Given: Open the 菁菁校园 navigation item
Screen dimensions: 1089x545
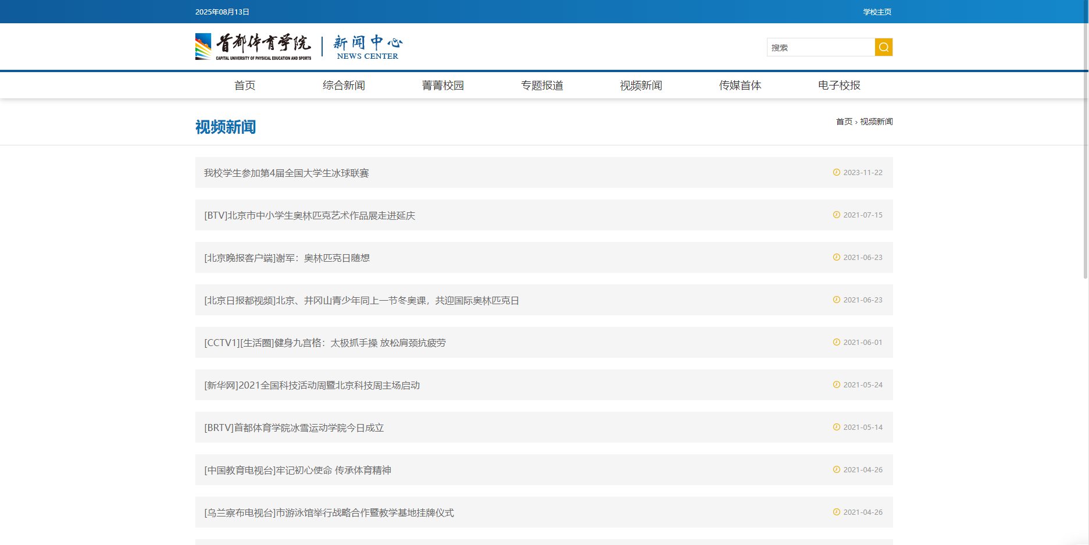Looking at the screenshot, I should (x=442, y=86).
